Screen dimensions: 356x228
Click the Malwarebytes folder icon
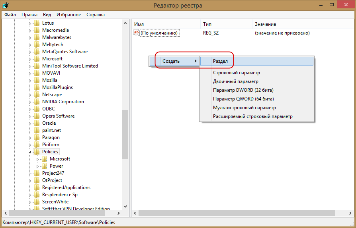coord(37,37)
